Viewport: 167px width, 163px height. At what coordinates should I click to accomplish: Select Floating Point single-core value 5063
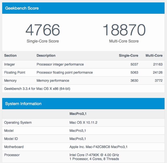(x=134, y=73)
